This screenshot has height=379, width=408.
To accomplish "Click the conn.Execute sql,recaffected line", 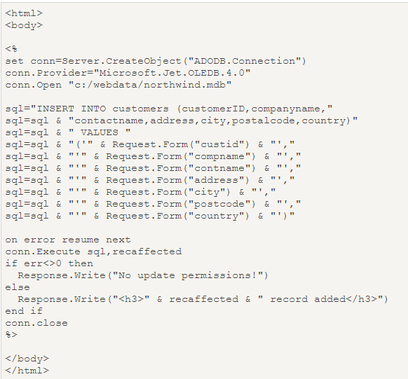I will point(93,251).
